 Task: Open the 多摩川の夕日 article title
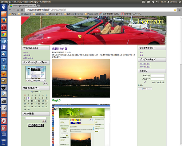pyautogui.click(x=59, y=49)
